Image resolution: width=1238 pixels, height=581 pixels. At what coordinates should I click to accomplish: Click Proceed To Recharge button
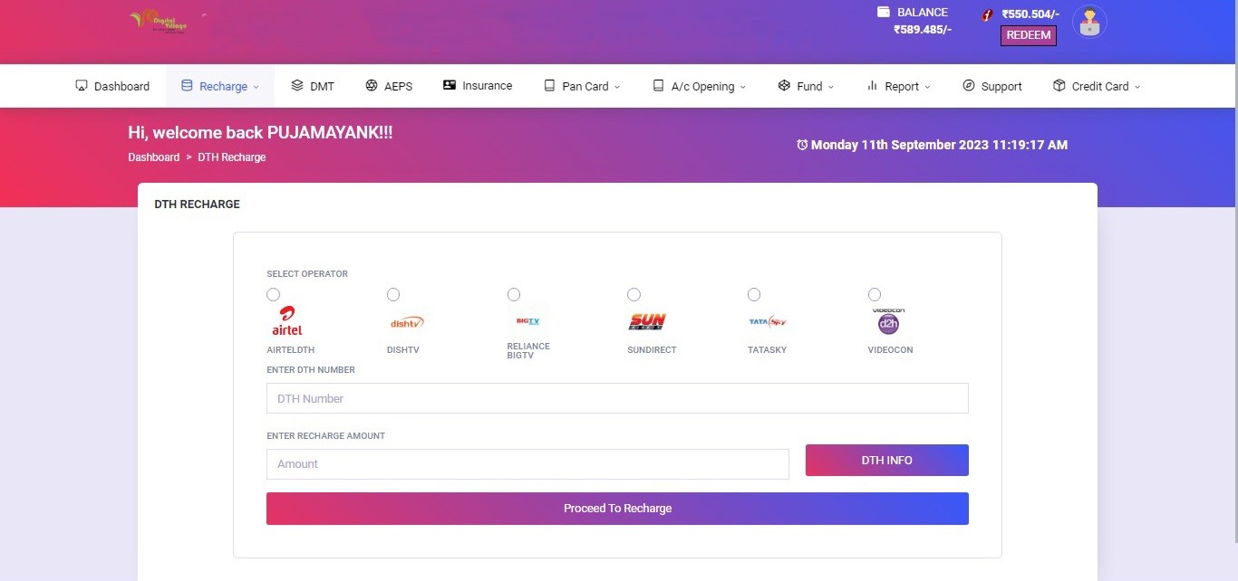point(617,509)
